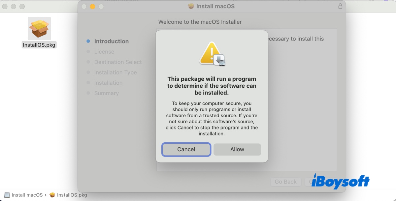396x201 pixels.
Task: Select the Destination Select step
Action: tap(118, 62)
